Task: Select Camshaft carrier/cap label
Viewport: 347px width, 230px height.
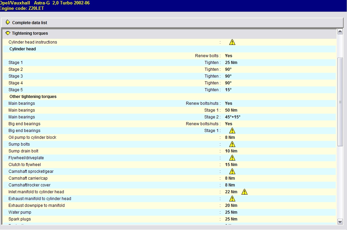Action: pos(28,178)
